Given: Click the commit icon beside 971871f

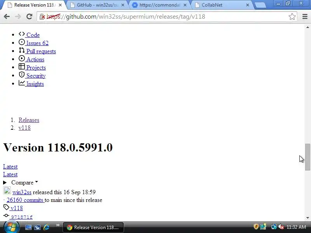Looking at the screenshot, I should [x=6, y=216].
